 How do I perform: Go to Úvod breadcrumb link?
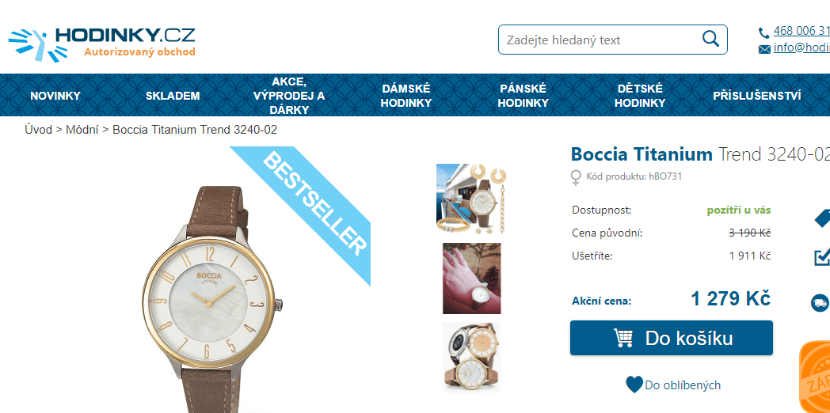(x=38, y=130)
